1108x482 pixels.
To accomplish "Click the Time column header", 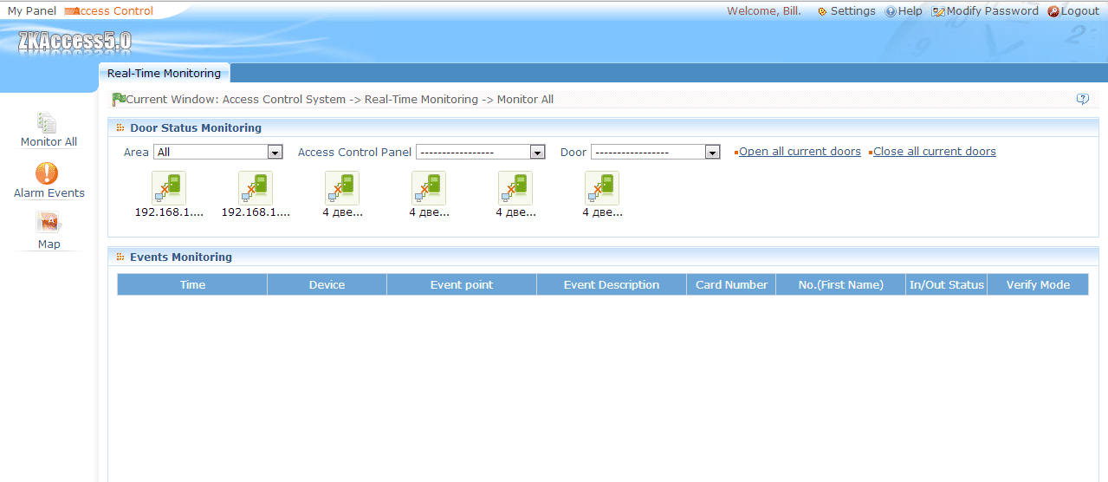I will tap(192, 284).
